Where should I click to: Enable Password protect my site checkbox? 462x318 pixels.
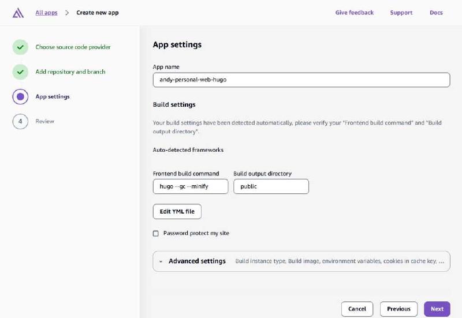(156, 234)
